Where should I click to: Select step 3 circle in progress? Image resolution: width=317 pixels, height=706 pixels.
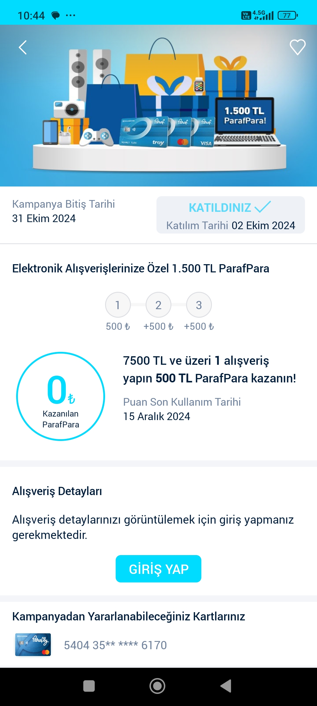click(x=199, y=305)
